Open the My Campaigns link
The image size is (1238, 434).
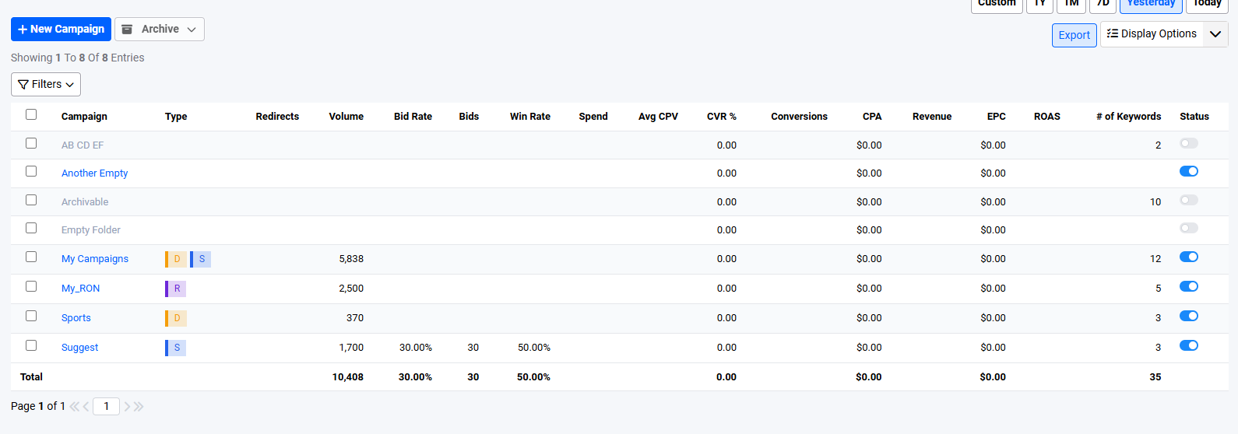(95, 259)
